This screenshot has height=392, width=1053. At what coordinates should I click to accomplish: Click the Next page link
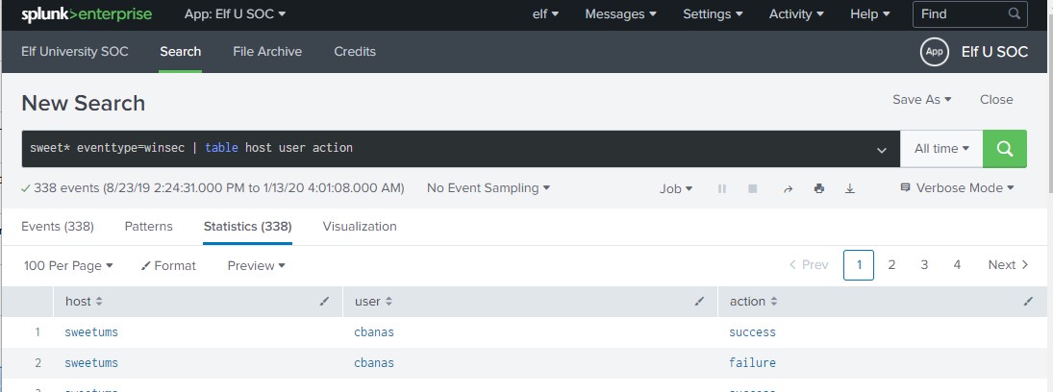[1008, 265]
